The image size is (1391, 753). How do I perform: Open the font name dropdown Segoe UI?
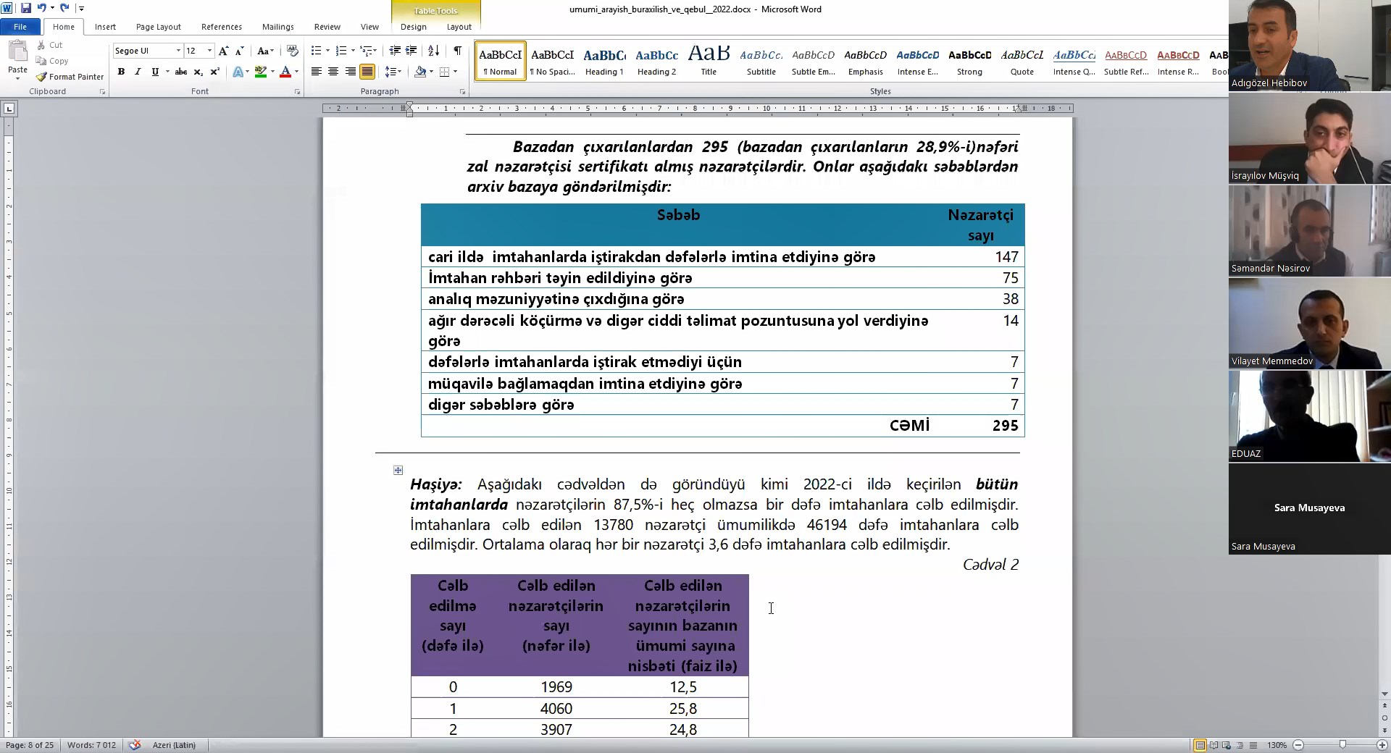coord(178,51)
